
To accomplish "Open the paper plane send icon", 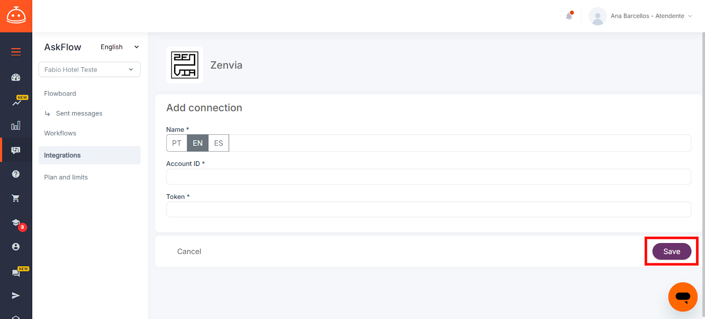I will click(x=16, y=296).
